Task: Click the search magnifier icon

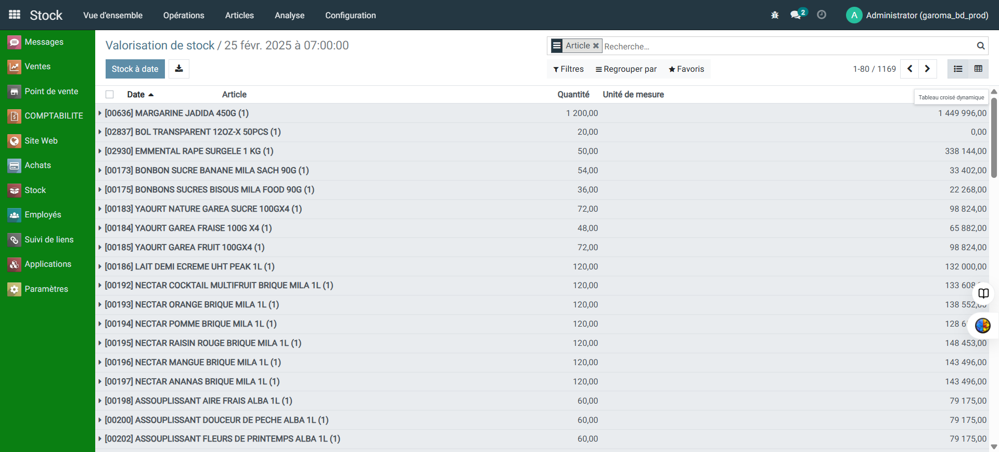Action: click(981, 46)
